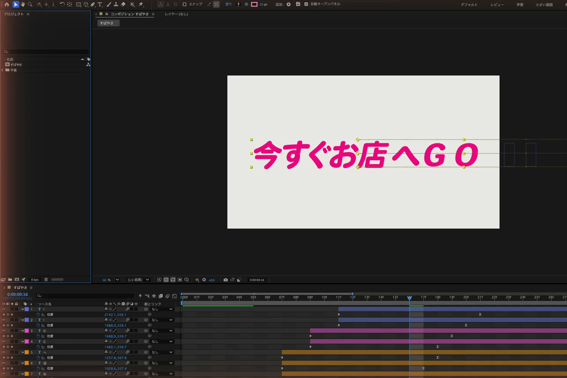Select the Clone Stamp tool
The height and width of the screenshot is (378, 567).
[x=116, y=5]
